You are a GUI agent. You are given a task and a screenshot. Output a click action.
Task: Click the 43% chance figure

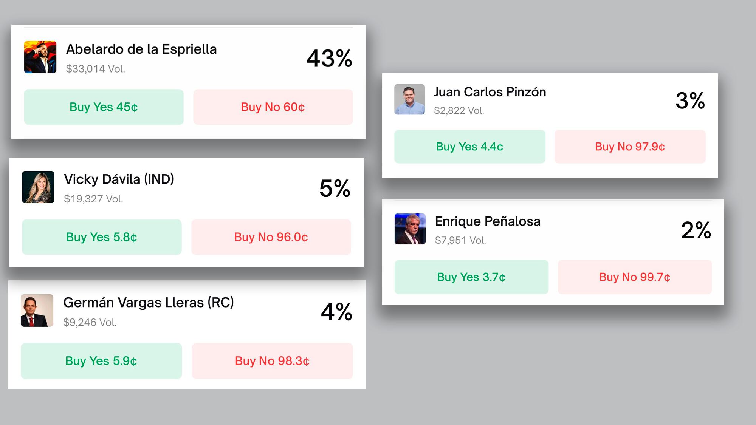click(329, 59)
